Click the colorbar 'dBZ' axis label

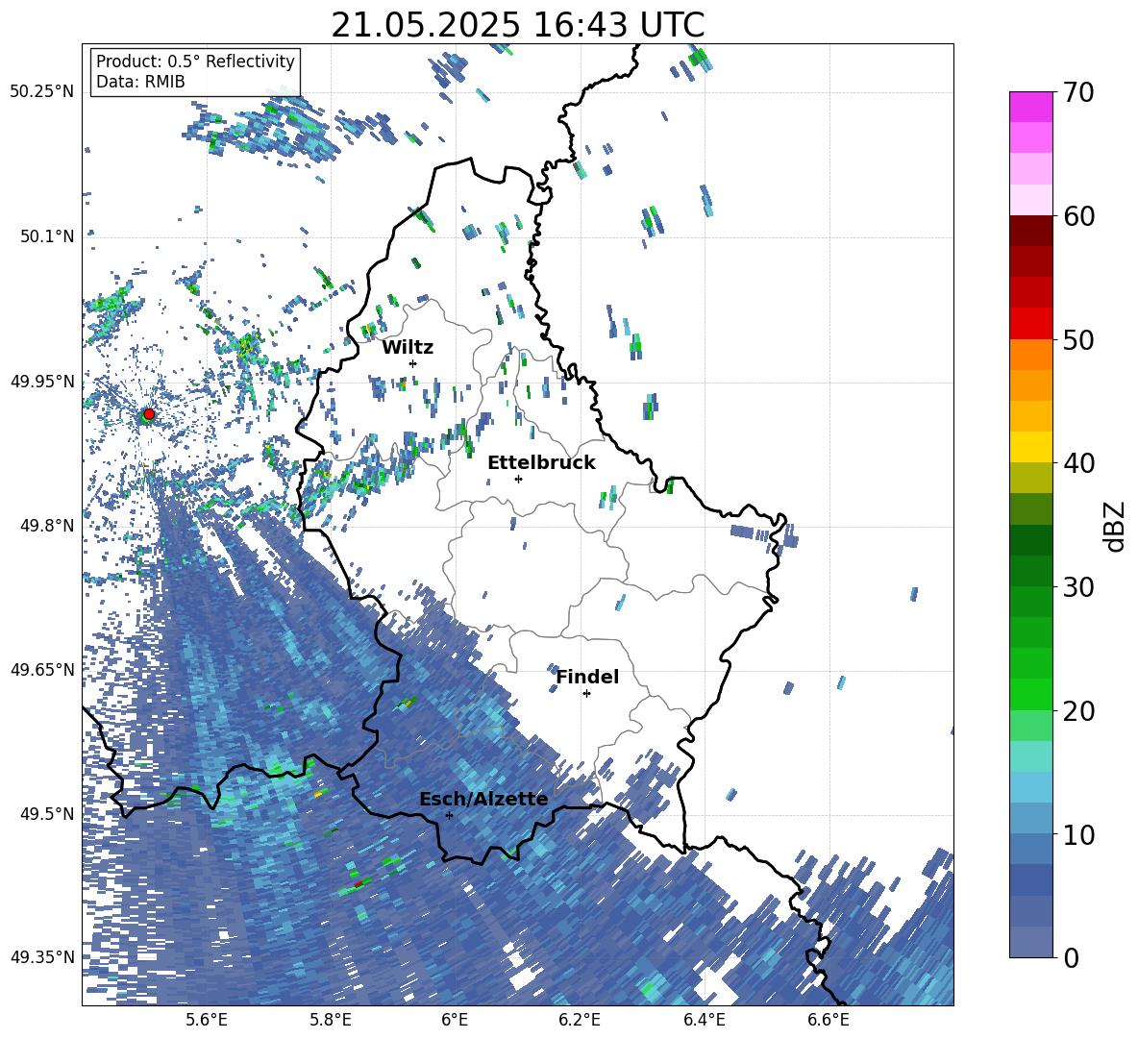coord(1115,526)
